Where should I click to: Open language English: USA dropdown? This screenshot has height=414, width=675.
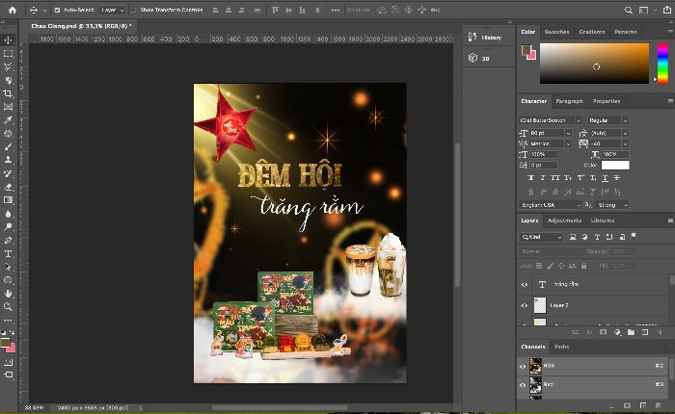(x=550, y=205)
